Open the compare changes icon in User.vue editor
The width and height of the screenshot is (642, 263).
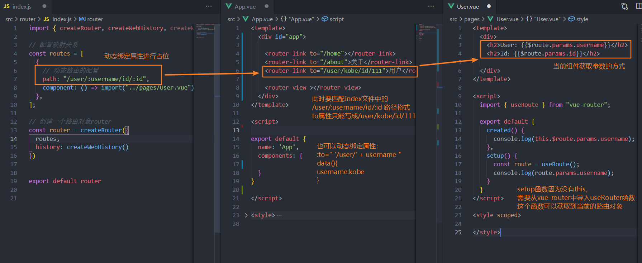point(625,6)
